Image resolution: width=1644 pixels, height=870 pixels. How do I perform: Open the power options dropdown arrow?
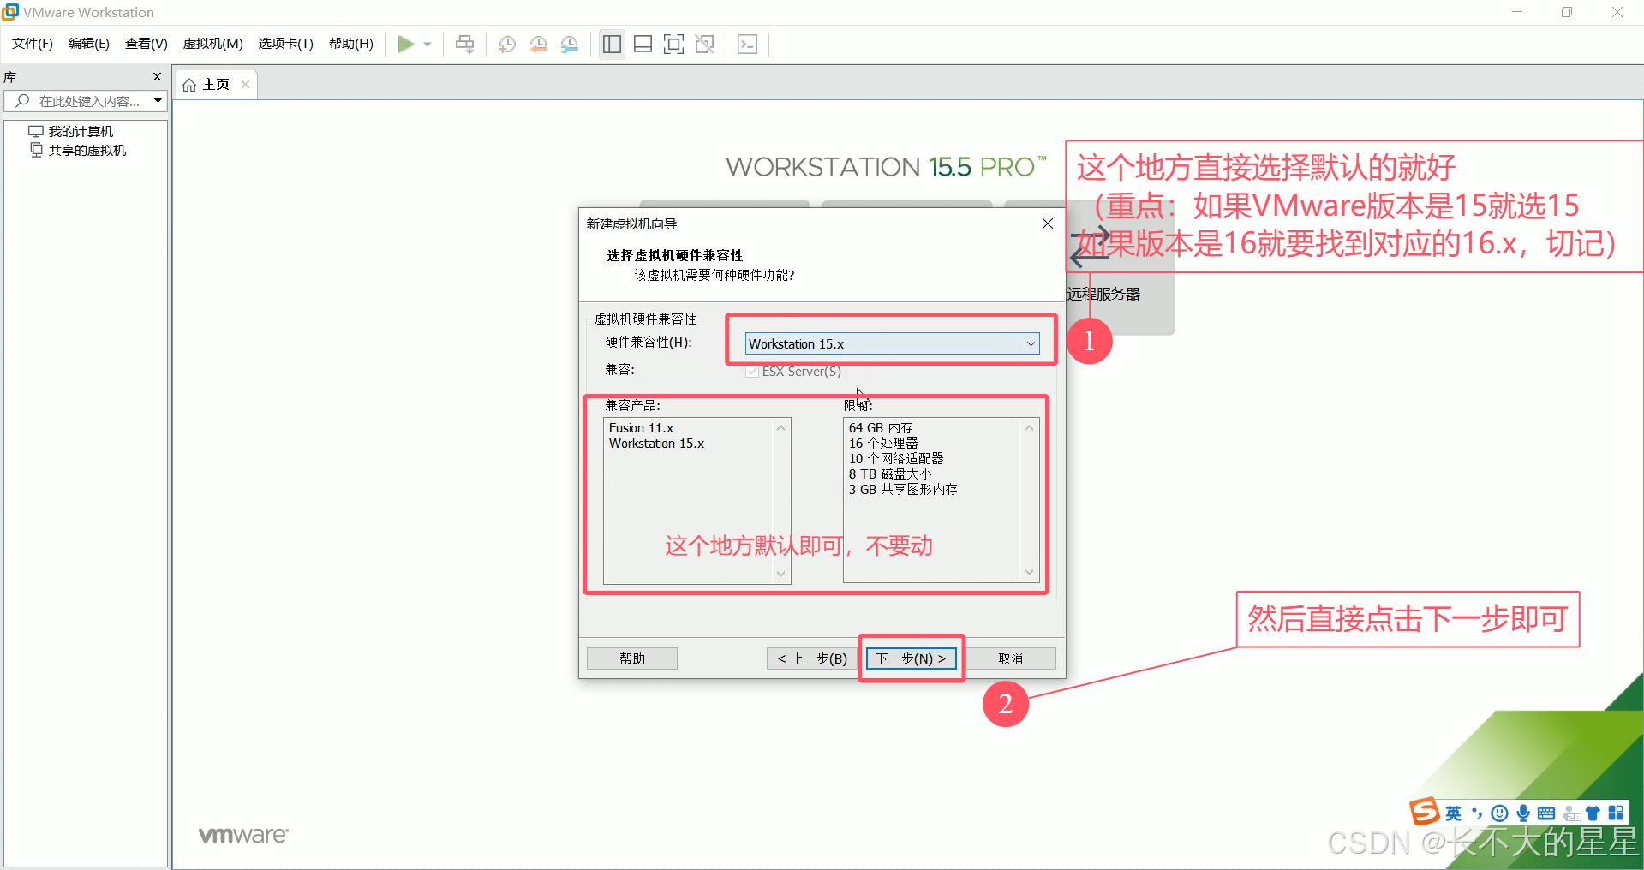pos(427,45)
